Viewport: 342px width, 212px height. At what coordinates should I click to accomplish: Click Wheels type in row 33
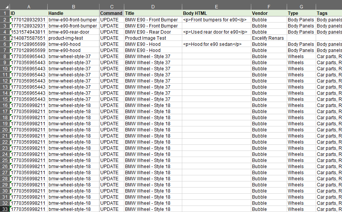301,209
